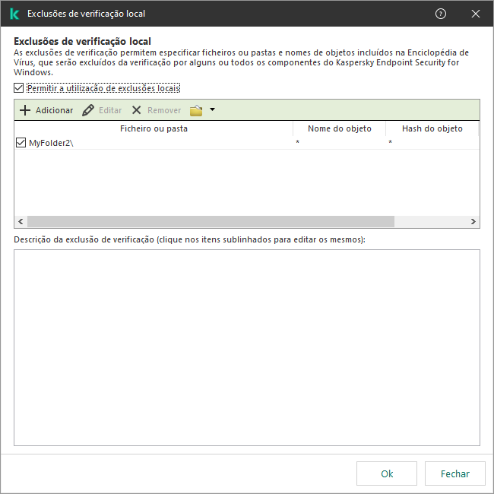Click the Kaspersky logo in title bar
Image resolution: width=494 pixels, height=494 pixels.
14,14
